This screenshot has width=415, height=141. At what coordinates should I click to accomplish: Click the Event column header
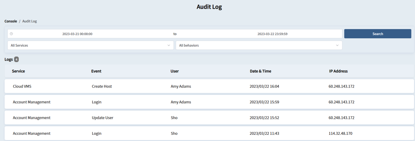[x=96, y=71]
